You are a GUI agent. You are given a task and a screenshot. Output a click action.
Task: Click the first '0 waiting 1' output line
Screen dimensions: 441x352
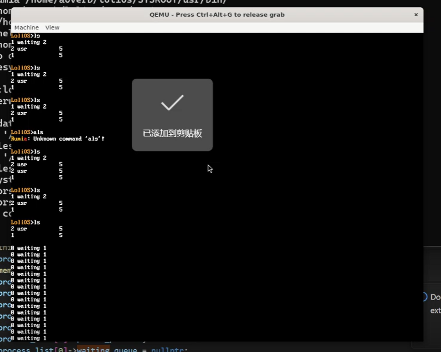(x=29, y=248)
